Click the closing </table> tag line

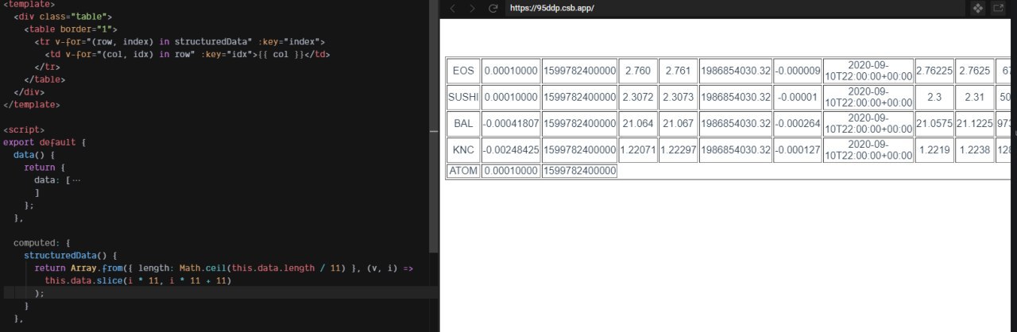[x=43, y=79]
